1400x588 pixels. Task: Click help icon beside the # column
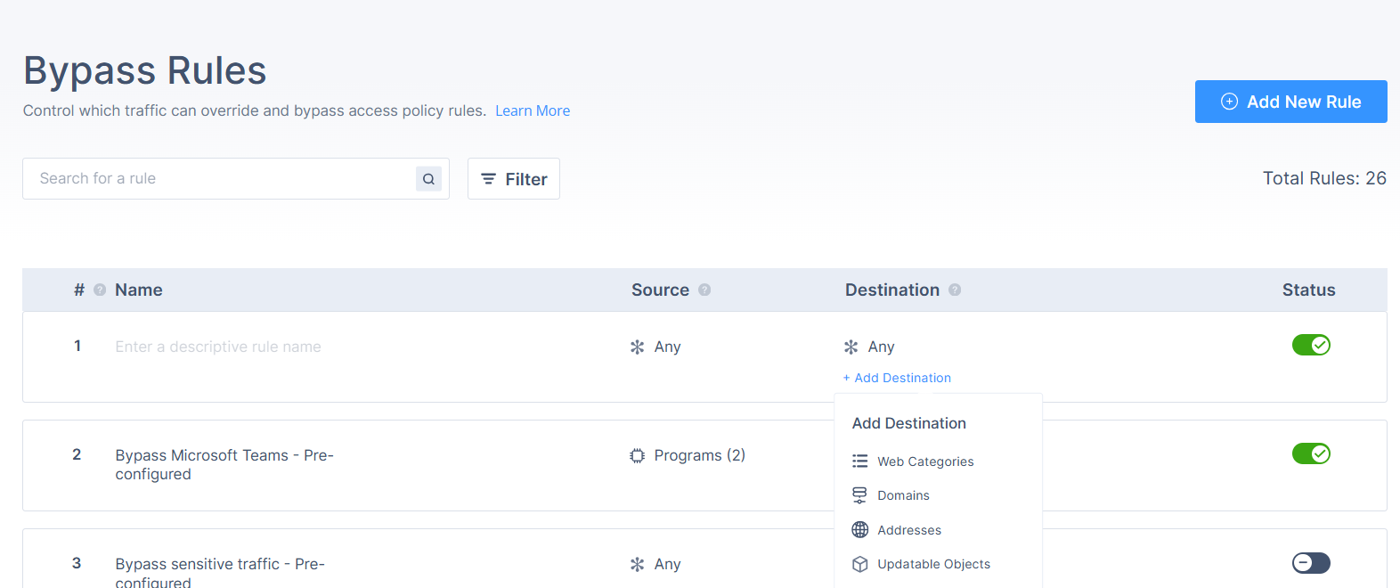click(x=100, y=290)
